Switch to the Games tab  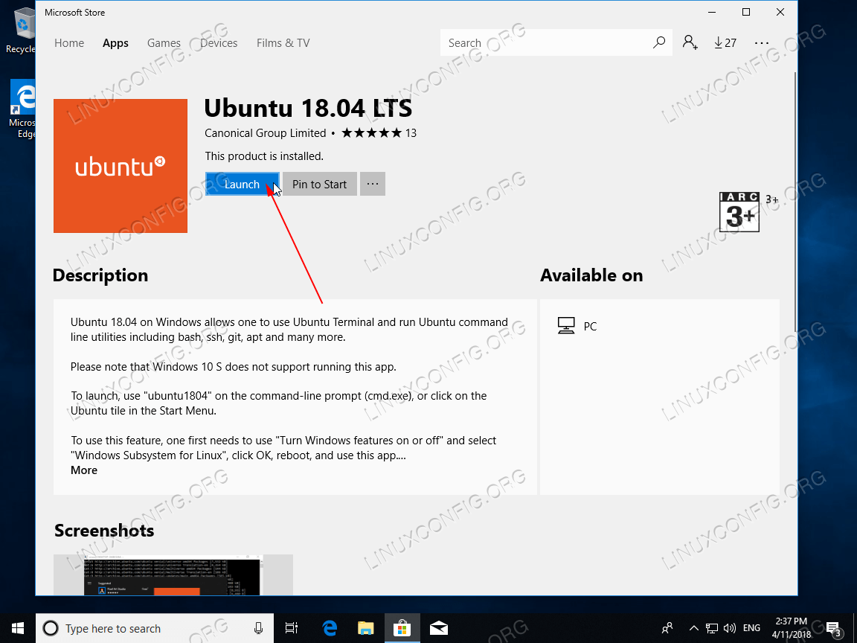click(164, 42)
